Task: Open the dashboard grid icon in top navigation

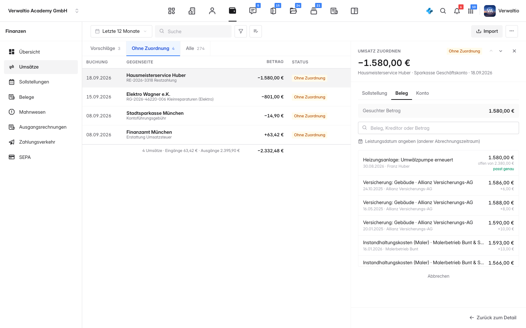Action: (172, 11)
